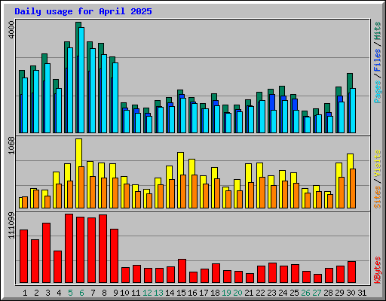Select day 28 on the x-axis
The image size is (386, 301).
point(328,293)
